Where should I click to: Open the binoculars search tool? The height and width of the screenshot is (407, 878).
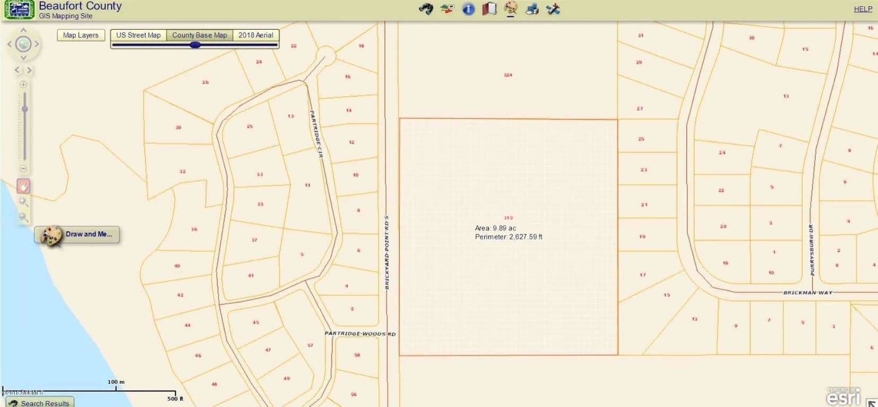426,9
